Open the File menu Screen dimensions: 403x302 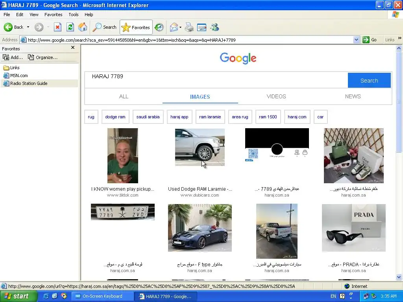coord(7,15)
